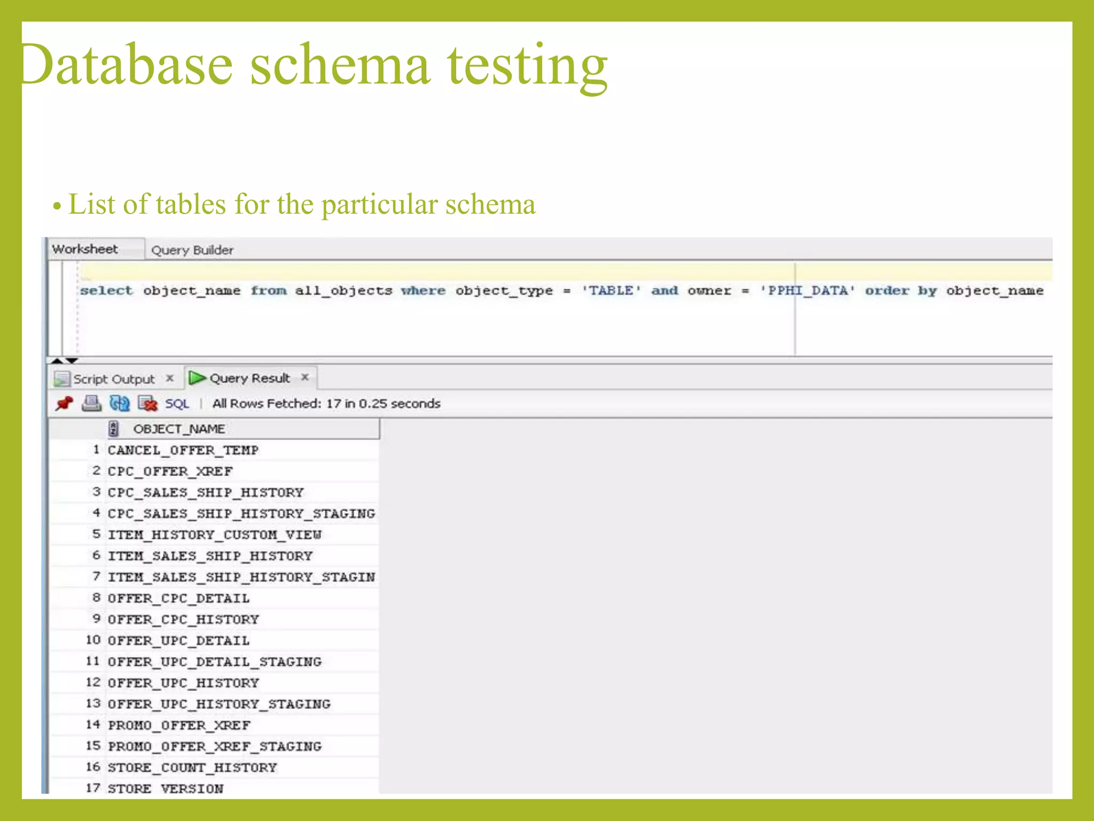Select row PROMO_OFFER_XREF_STAGING
This screenshot has width=1094, height=821.
(x=215, y=746)
